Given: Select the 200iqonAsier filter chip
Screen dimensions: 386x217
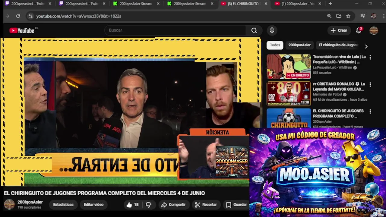Looking at the screenshot, I should 299,45.
